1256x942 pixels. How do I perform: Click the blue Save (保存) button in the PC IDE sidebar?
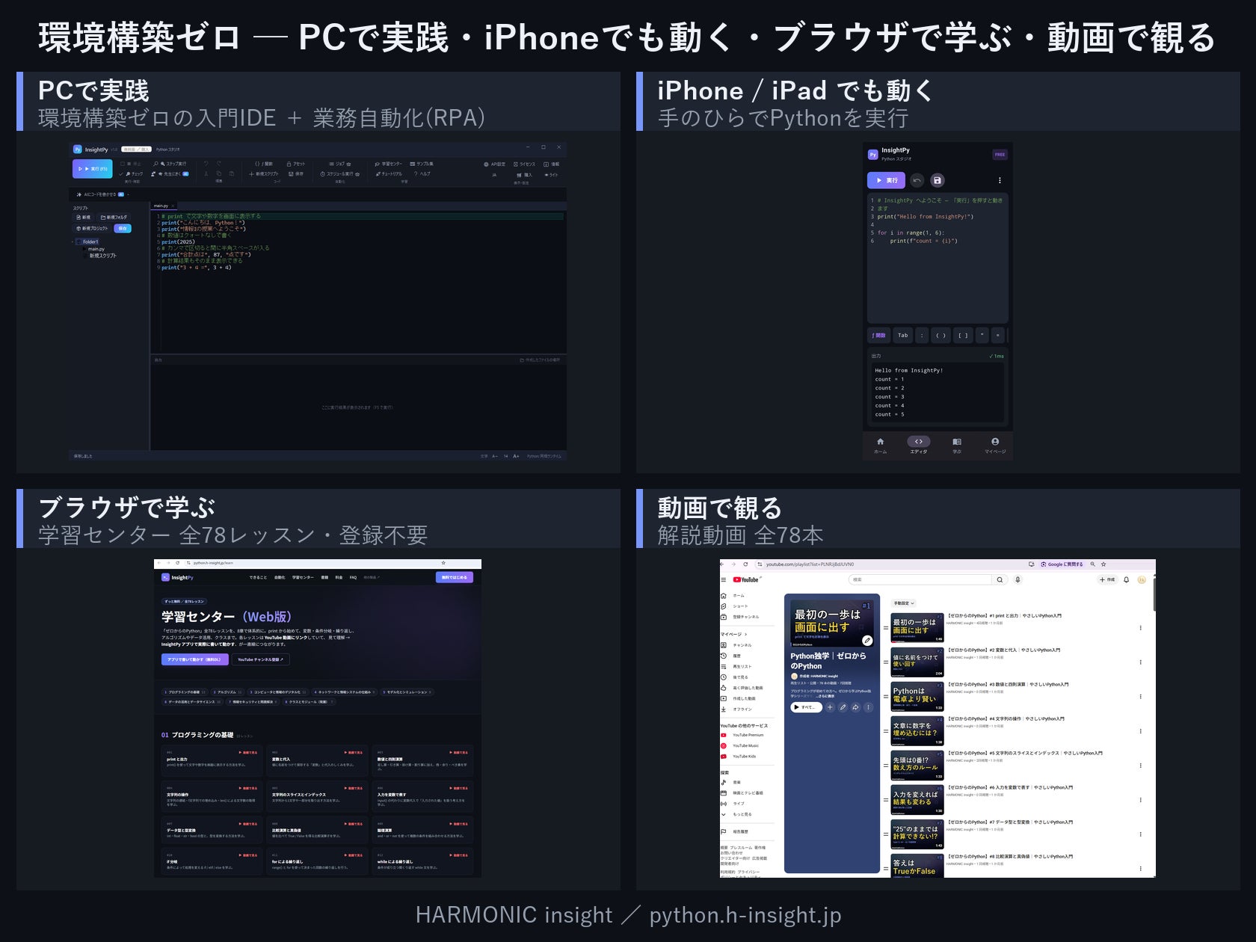(123, 228)
